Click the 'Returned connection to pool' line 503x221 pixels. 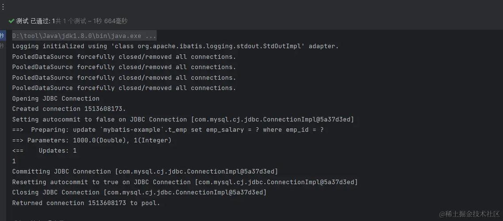coord(86,203)
